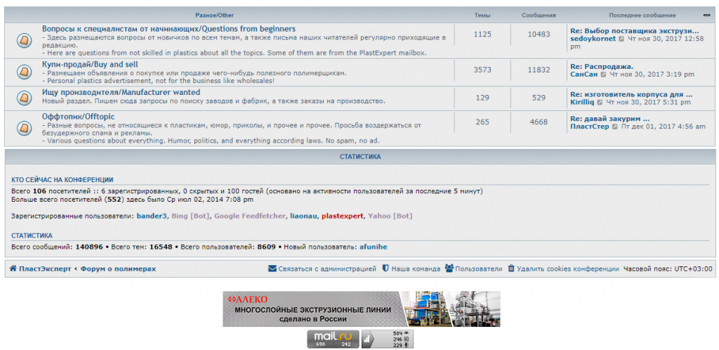Open the Оффтопик/Offtopic forum
Viewport: 719px width, 350px height.
pyautogui.click(x=78, y=116)
